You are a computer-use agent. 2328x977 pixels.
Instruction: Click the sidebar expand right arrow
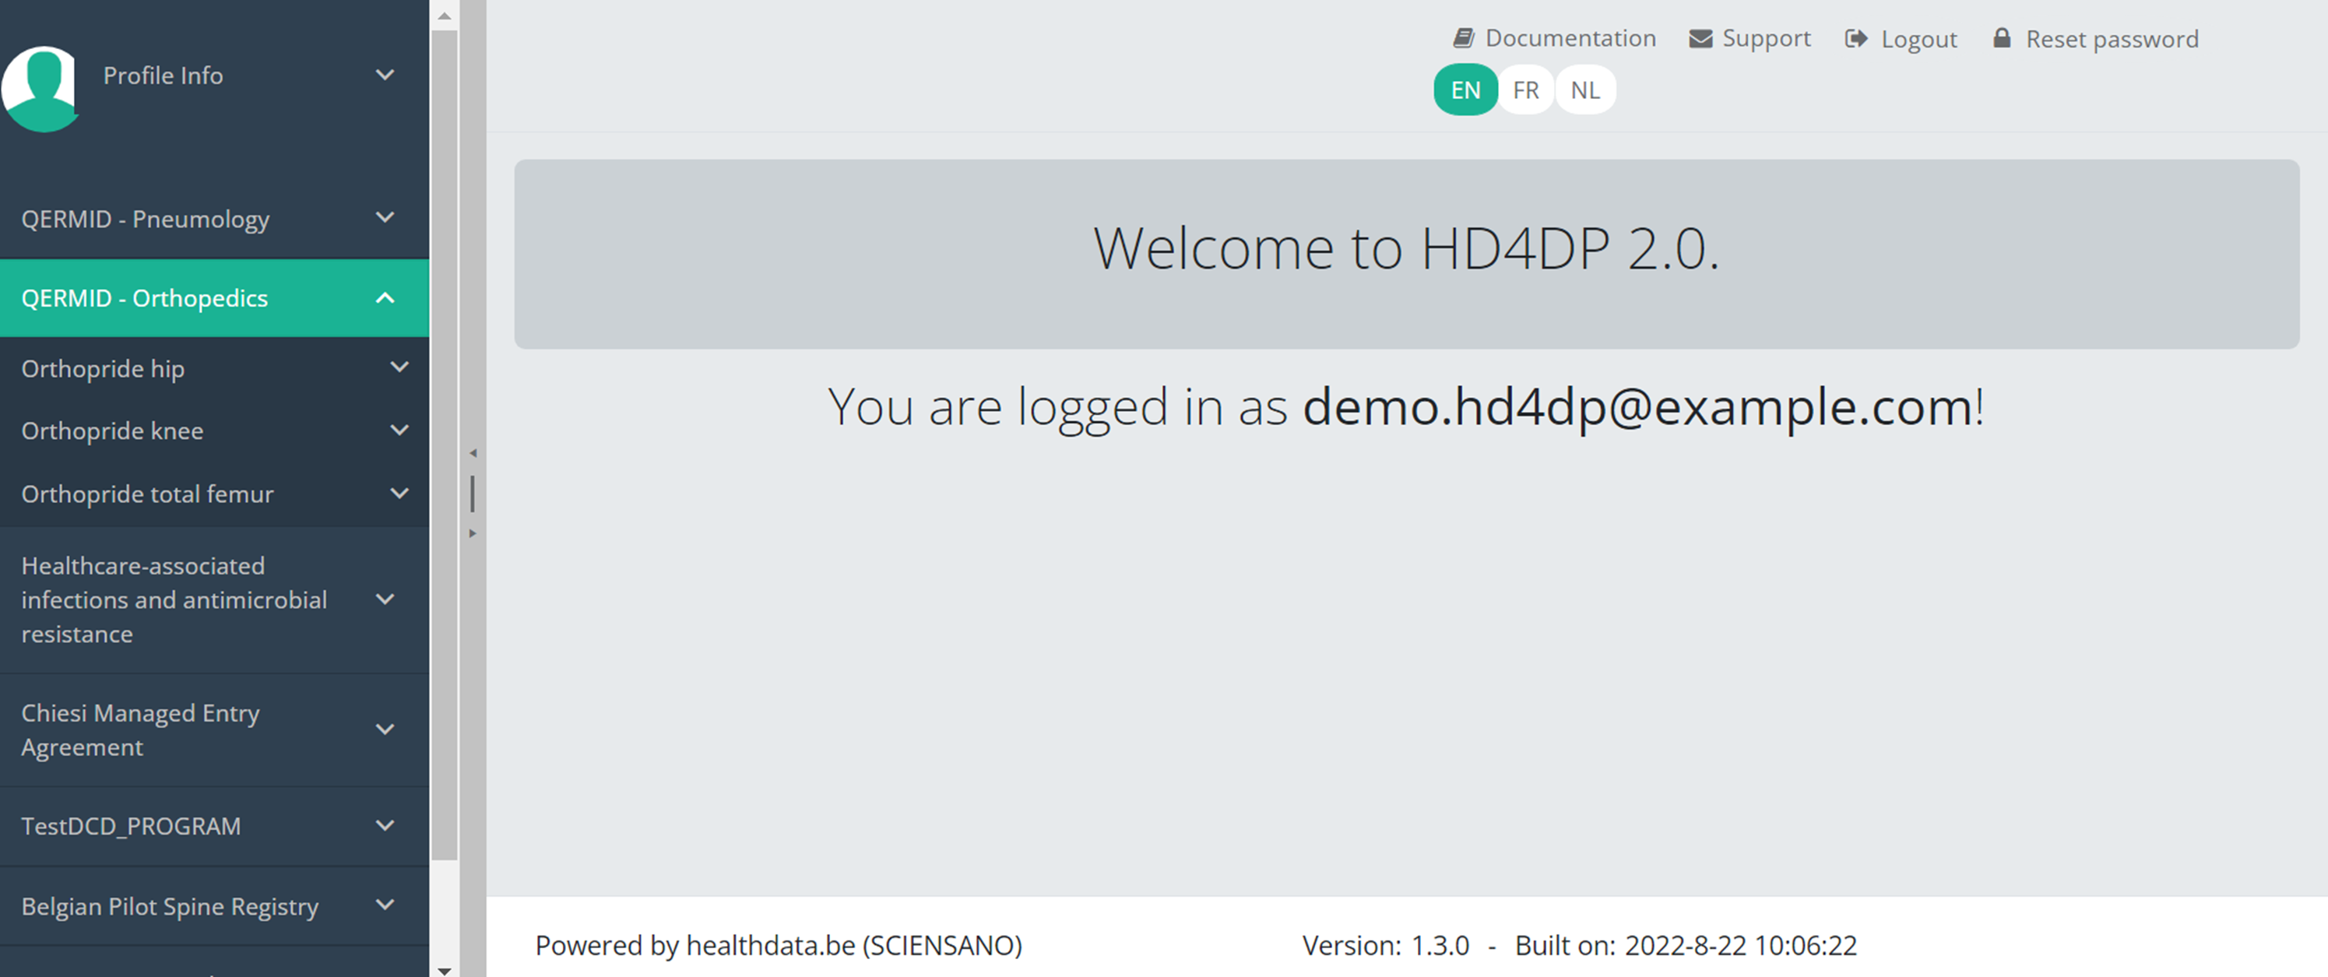pos(473,534)
